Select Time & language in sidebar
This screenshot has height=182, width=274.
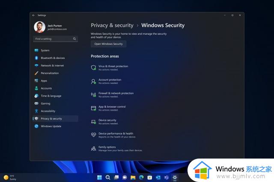click(x=55, y=96)
